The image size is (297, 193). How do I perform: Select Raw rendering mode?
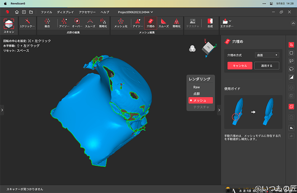[x=196, y=87]
